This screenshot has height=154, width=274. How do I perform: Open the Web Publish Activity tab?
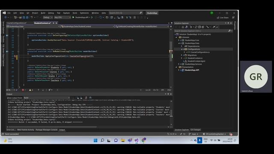26,130
